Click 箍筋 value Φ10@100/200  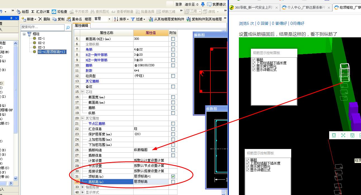coord(151,65)
